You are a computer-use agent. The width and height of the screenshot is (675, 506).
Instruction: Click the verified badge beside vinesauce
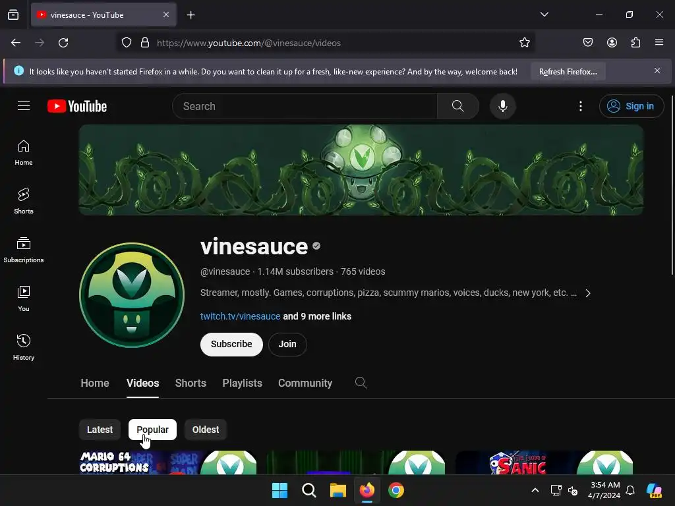316,246
